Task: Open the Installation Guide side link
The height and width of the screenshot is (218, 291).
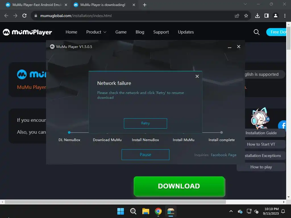Action: (261, 133)
